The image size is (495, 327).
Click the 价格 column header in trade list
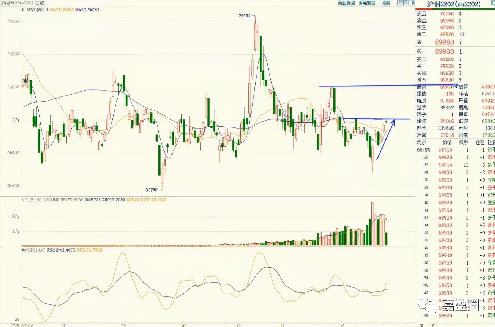click(x=447, y=142)
